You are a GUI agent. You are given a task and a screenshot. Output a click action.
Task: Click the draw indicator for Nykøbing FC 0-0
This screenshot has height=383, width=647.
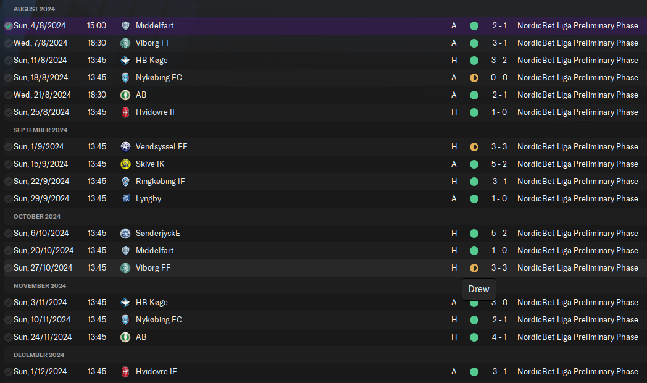click(474, 78)
